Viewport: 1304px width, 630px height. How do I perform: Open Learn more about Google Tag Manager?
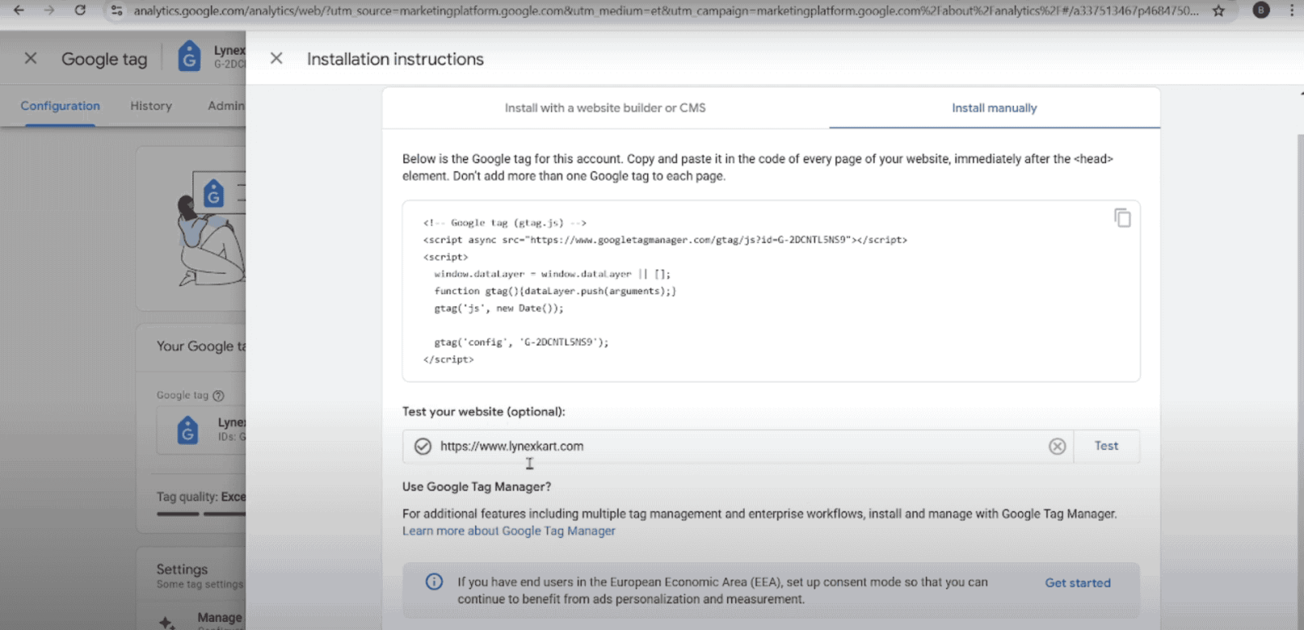point(509,531)
